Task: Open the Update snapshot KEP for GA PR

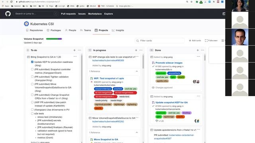Action: pos(172,102)
